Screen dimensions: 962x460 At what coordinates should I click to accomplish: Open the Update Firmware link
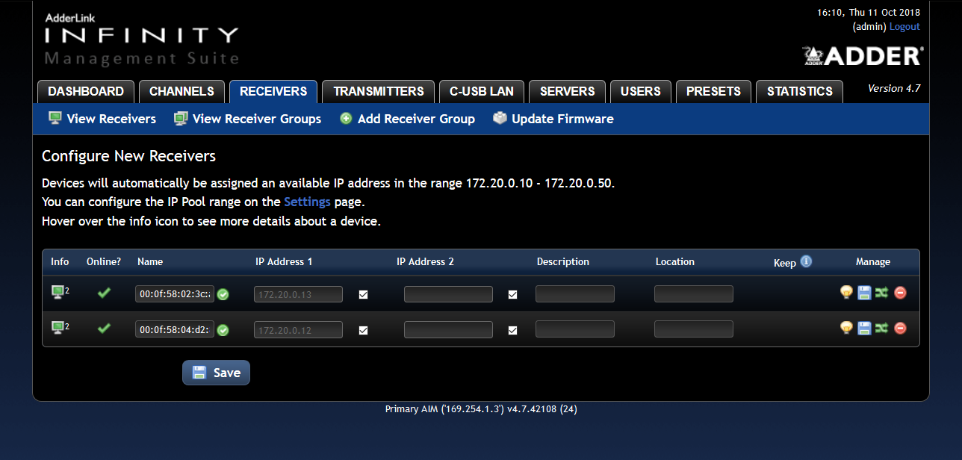(x=553, y=119)
